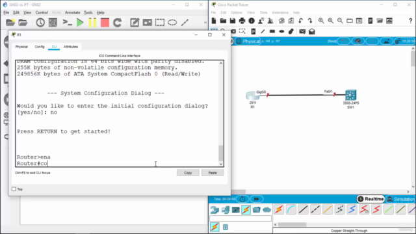Select CLI tab in R1 window
This screenshot has height=234, width=416.
pyautogui.click(x=54, y=47)
